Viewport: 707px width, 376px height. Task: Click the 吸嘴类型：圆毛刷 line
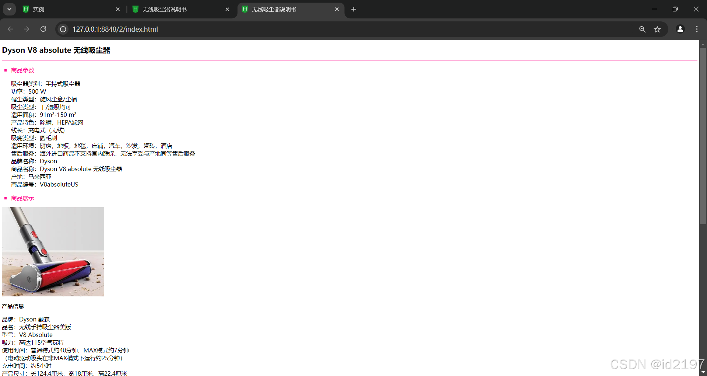tap(34, 138)
